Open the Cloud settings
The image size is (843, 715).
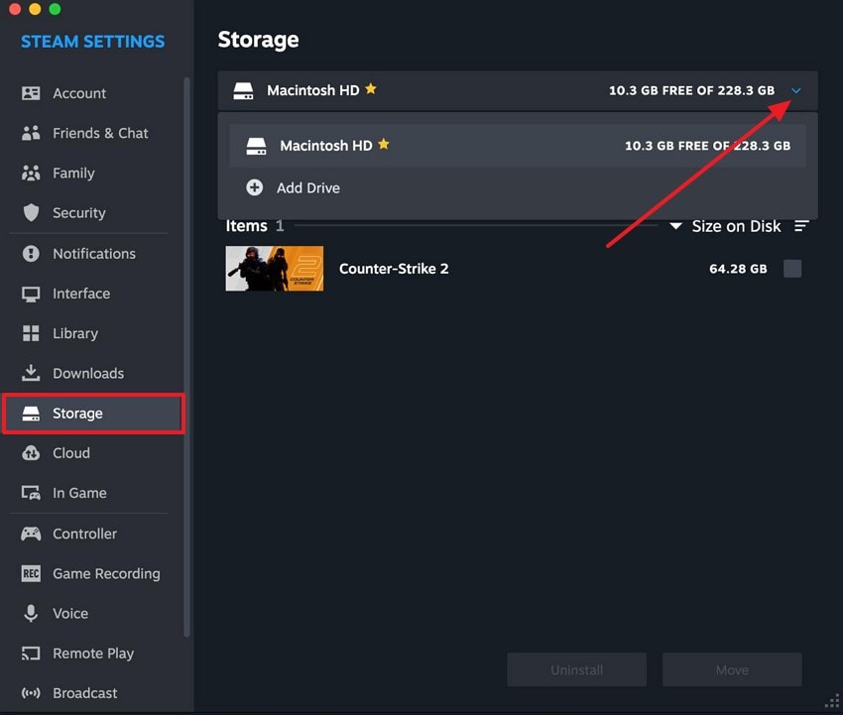pyautogui.click(x=93, y=452)
